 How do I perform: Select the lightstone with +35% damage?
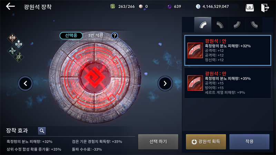228,83
